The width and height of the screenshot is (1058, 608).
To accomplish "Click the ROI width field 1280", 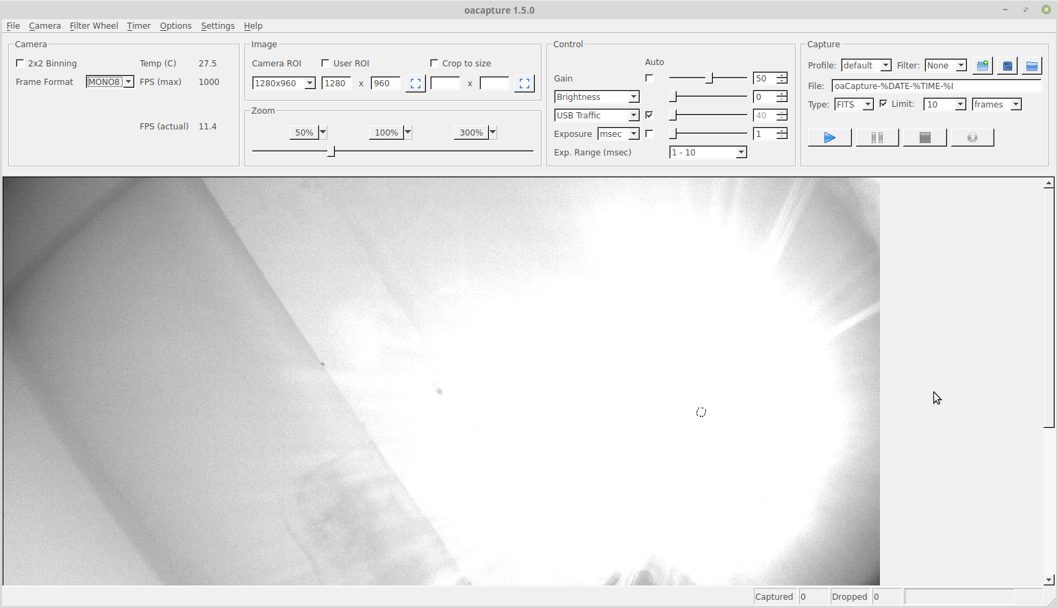I will point(336,83).
